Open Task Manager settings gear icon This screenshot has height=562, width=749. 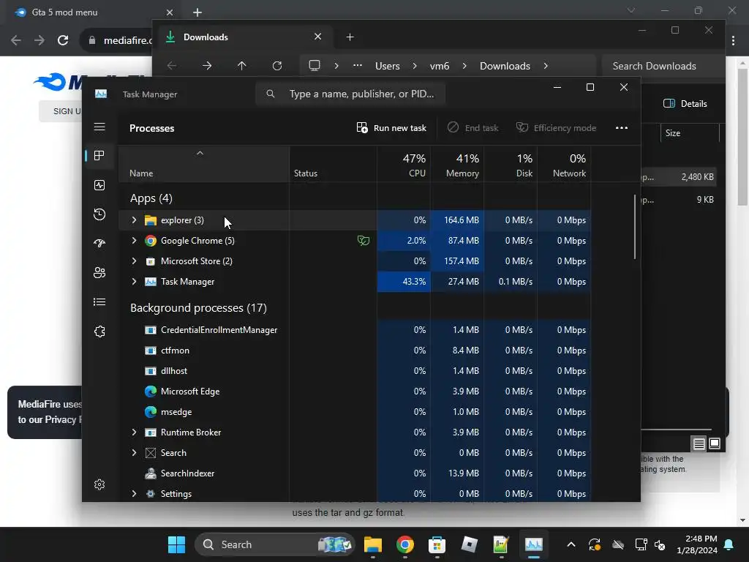click(x=99, y=484)
